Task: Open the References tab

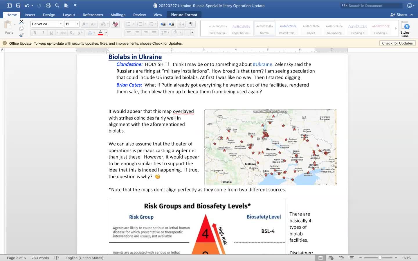Action: 93,15
